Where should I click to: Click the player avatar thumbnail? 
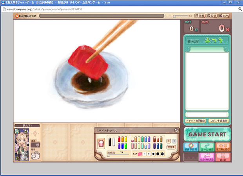(22, 145)
